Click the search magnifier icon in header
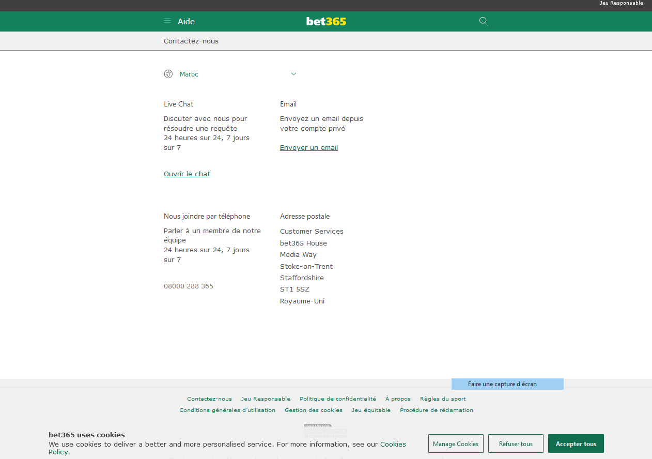The height and width of the screenshot is (459, 652). (484, 21)
